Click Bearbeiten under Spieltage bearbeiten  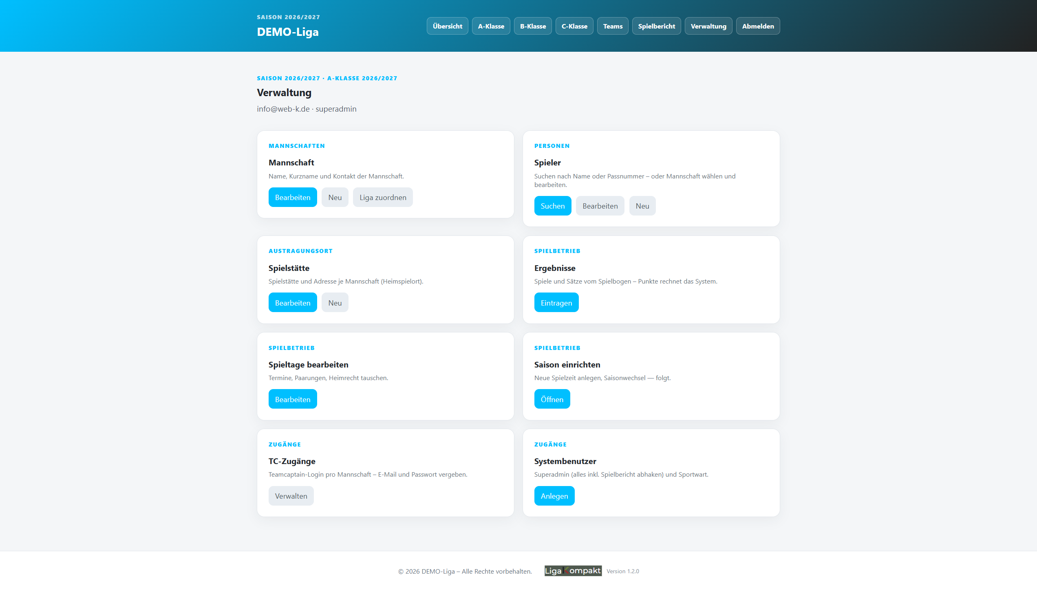click(x=293, y=399)
